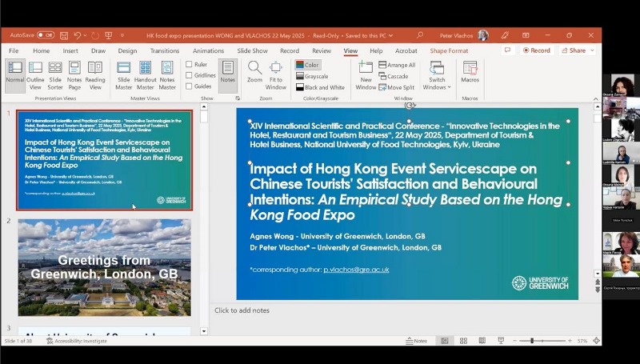Toggle Notes in the status bar
Screen dimensions: 640x364
click(x=417, y=341)
